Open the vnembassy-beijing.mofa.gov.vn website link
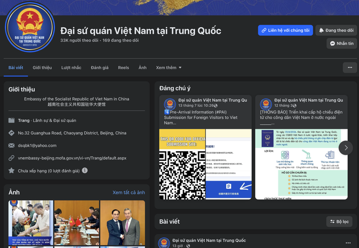The image size is (359, 248). click(72, 158)
